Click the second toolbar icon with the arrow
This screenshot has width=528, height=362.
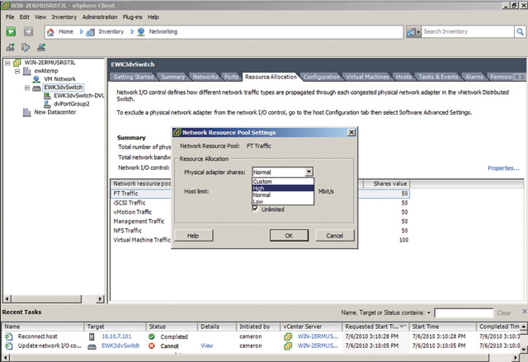pyautogui.click(x=26, y=48)
